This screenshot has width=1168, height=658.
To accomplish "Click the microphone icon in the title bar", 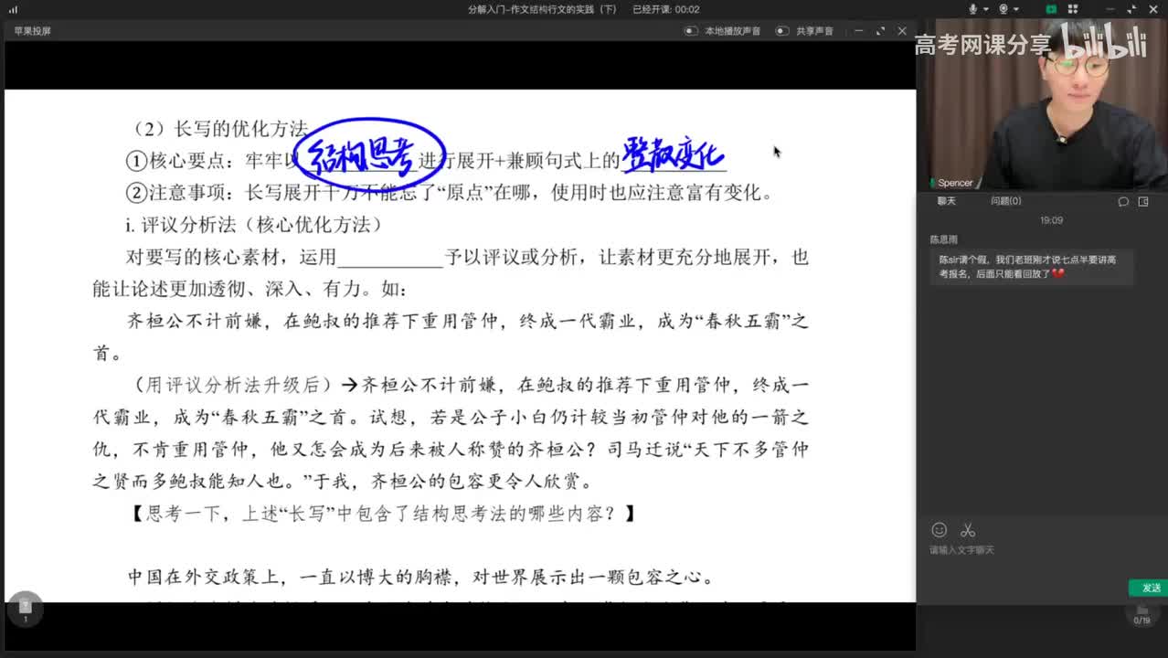I will 972,9.
